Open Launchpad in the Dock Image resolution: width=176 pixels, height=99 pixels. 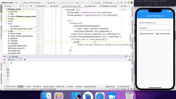click(x=59, y=96)
